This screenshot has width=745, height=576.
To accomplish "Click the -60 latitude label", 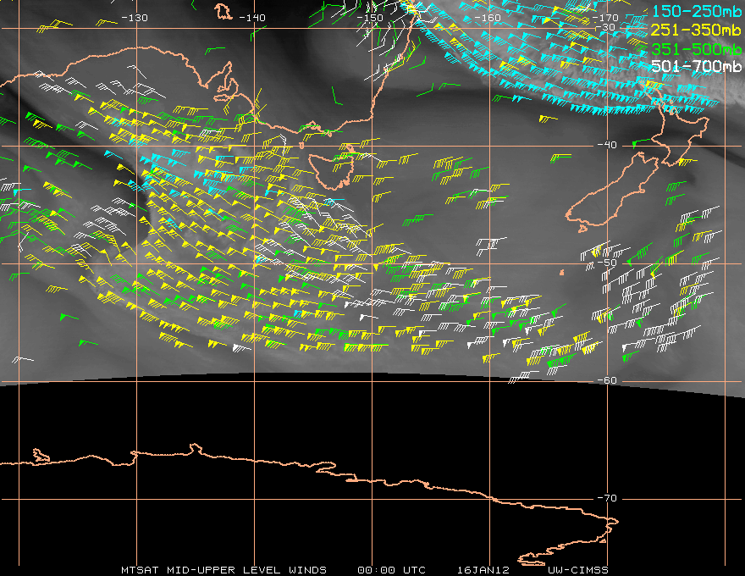I will click(606, 380).
